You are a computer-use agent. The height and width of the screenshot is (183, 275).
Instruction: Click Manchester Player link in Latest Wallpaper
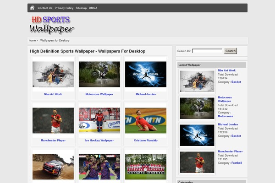point(230,151)
